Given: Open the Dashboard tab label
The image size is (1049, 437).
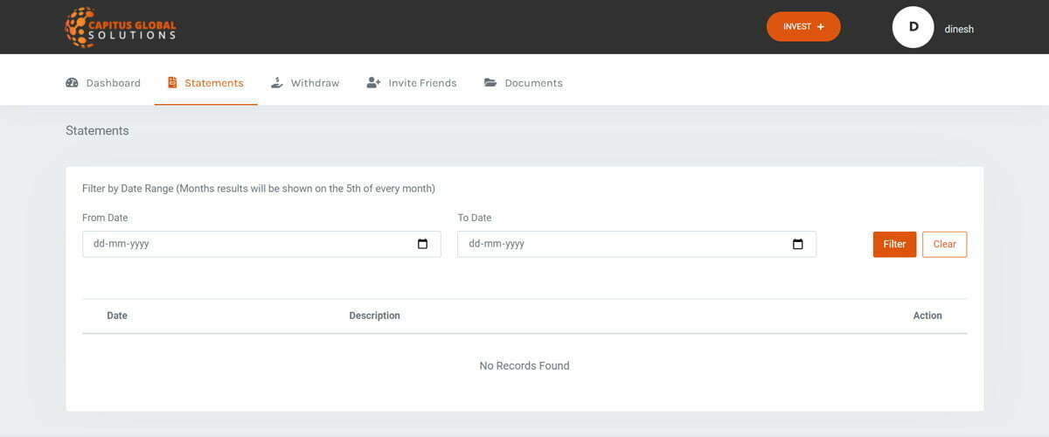Looking at the screenshot, I should (x=113, y=83).
